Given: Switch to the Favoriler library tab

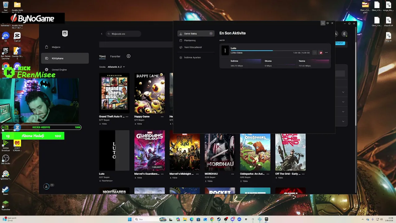Looking at the screenshot, I should [115, 56].
